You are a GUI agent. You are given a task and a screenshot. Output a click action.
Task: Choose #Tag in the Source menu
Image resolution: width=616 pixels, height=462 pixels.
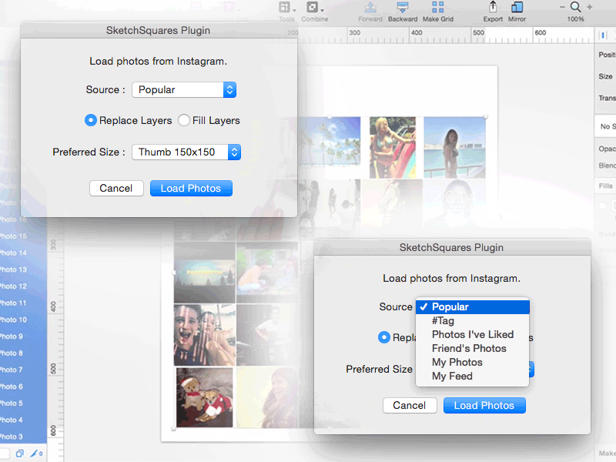(x=473, y=320)
